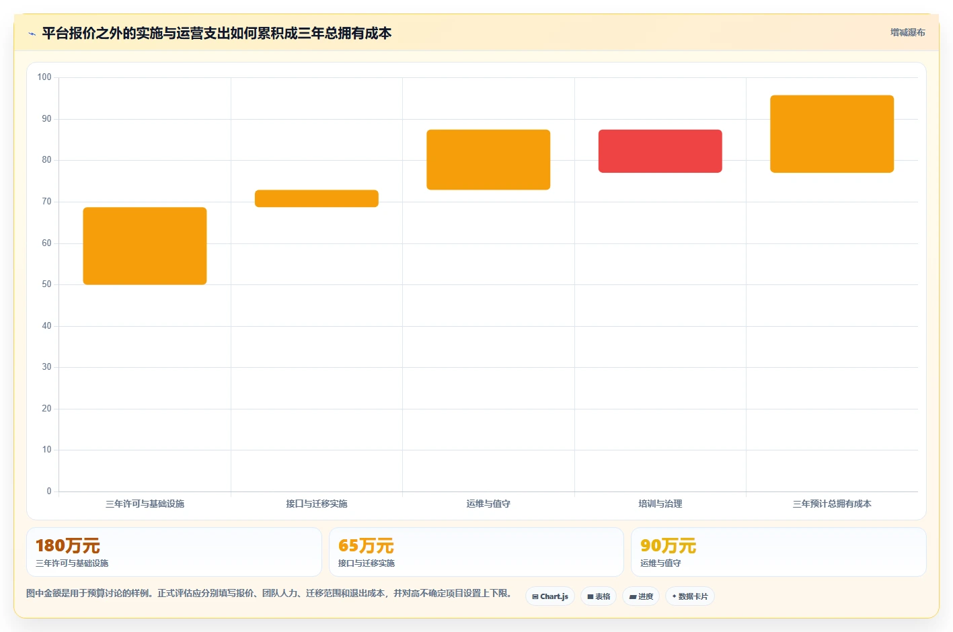Select the orange 运维与值守 waterfall bar

click(x=488, y=159)
